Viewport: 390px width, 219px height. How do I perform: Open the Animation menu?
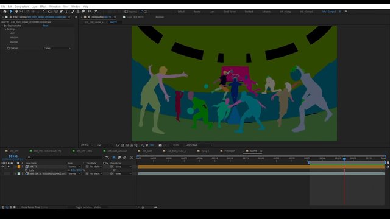(55, 7)
